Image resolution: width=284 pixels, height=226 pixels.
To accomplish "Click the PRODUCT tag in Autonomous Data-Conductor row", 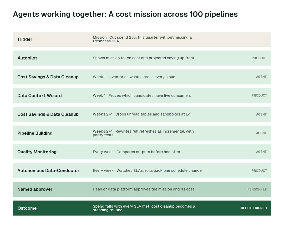I will (259, 171).
